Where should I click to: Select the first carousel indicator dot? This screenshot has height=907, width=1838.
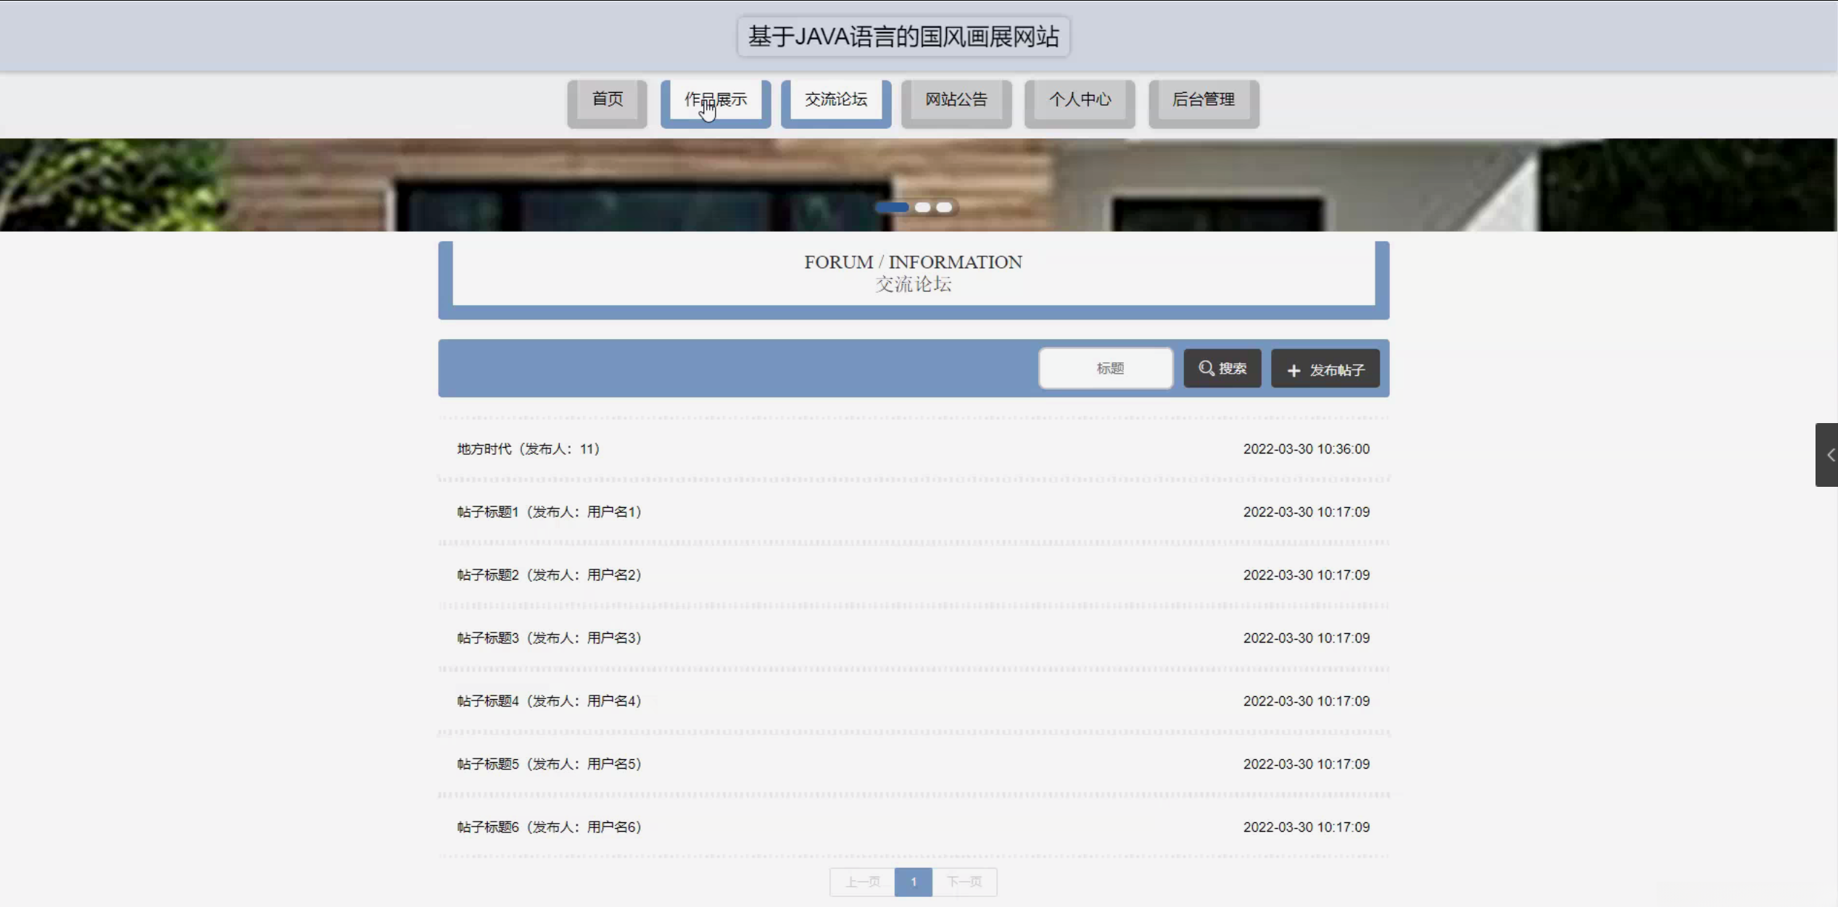tap(892, 207)
